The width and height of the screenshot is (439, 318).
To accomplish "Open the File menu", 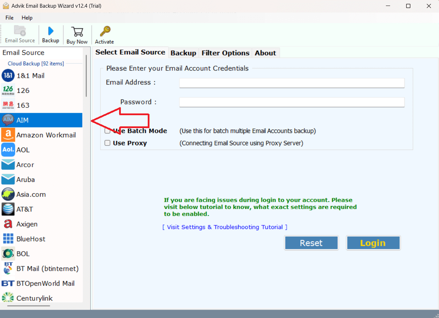I will (9, 17).
